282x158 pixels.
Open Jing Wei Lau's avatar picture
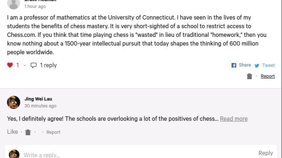13,102
